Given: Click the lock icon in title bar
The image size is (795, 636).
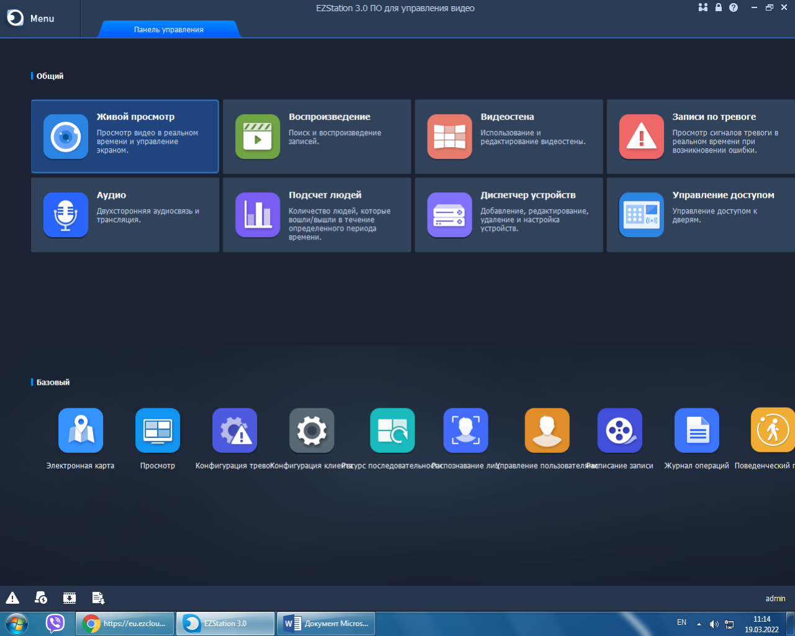Looking at the screenshot, I should (718, 7).
